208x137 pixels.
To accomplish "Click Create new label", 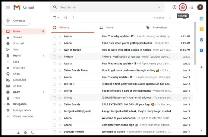I will pos(23,116).
